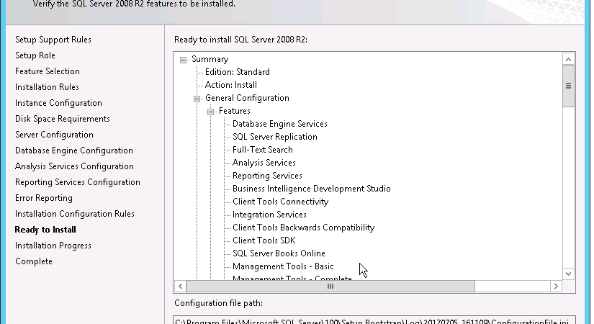The height and width of the screenshot is (324, 594).
Task: Select the Installation Progress step
Action: point(53,246)
